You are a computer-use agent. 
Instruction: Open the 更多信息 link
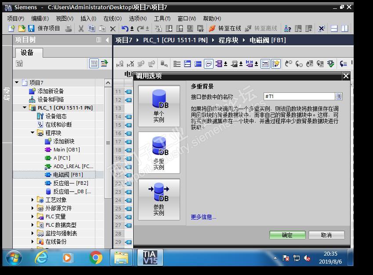[203, 217]
